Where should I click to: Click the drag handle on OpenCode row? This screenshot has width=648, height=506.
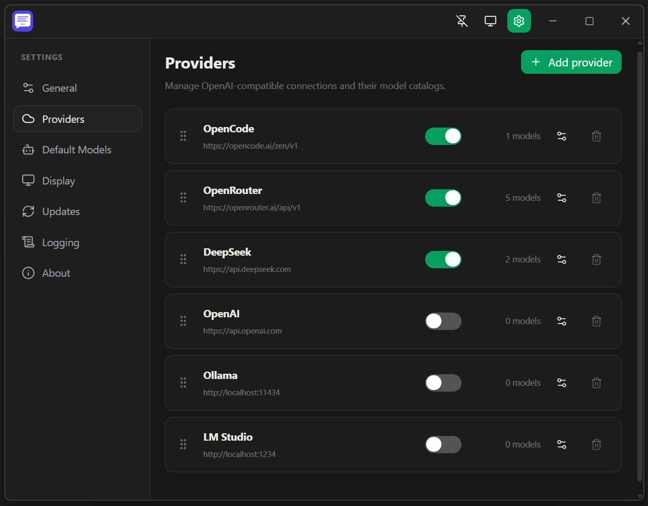[x=183, y=136]
